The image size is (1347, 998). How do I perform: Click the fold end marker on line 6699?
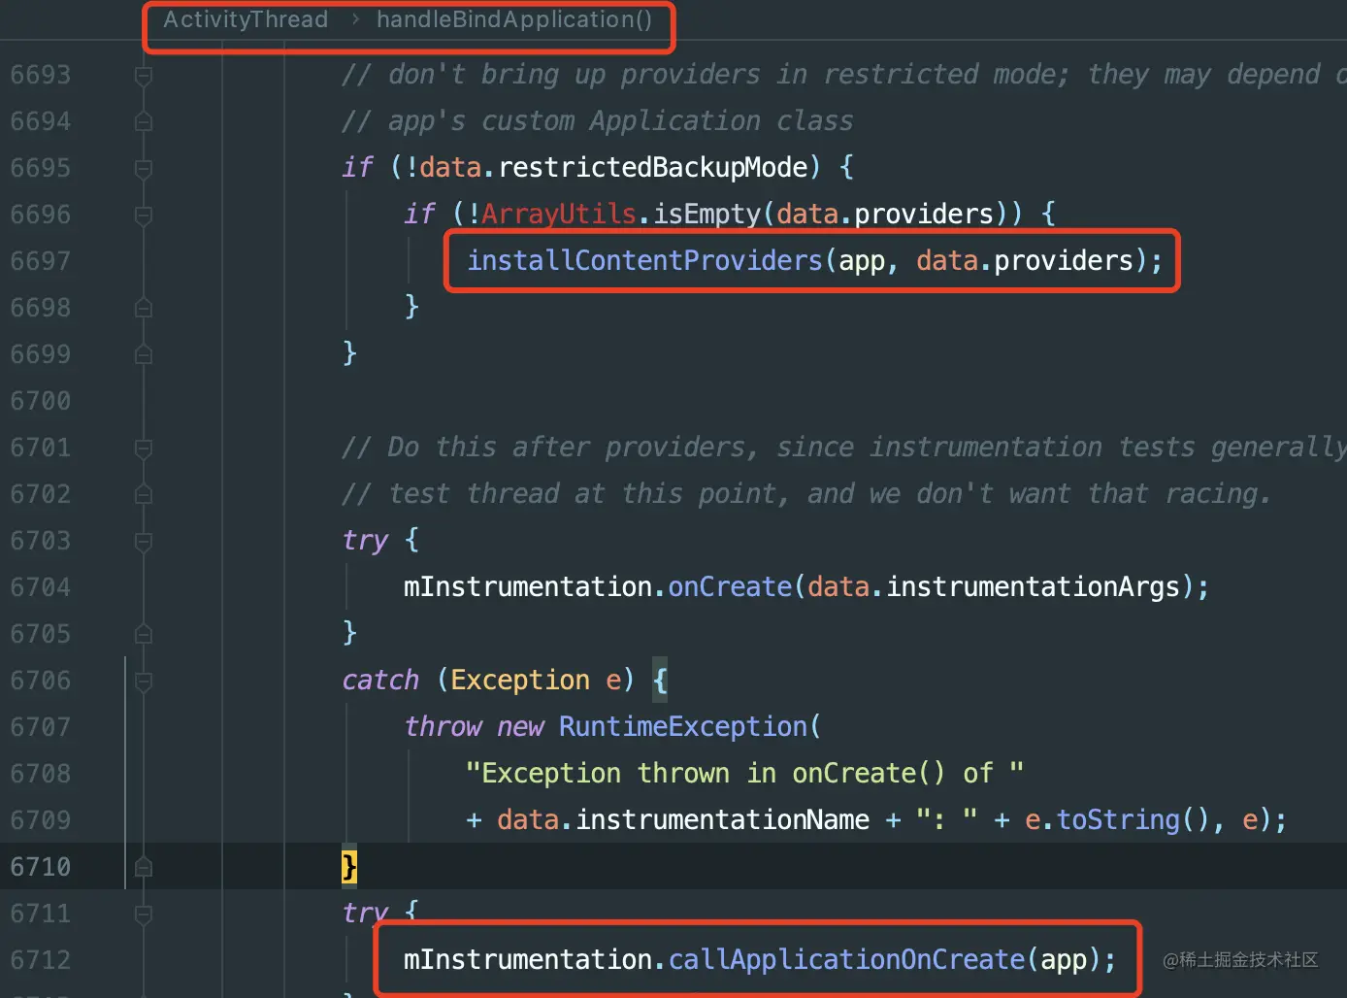(x=144, y=354)
